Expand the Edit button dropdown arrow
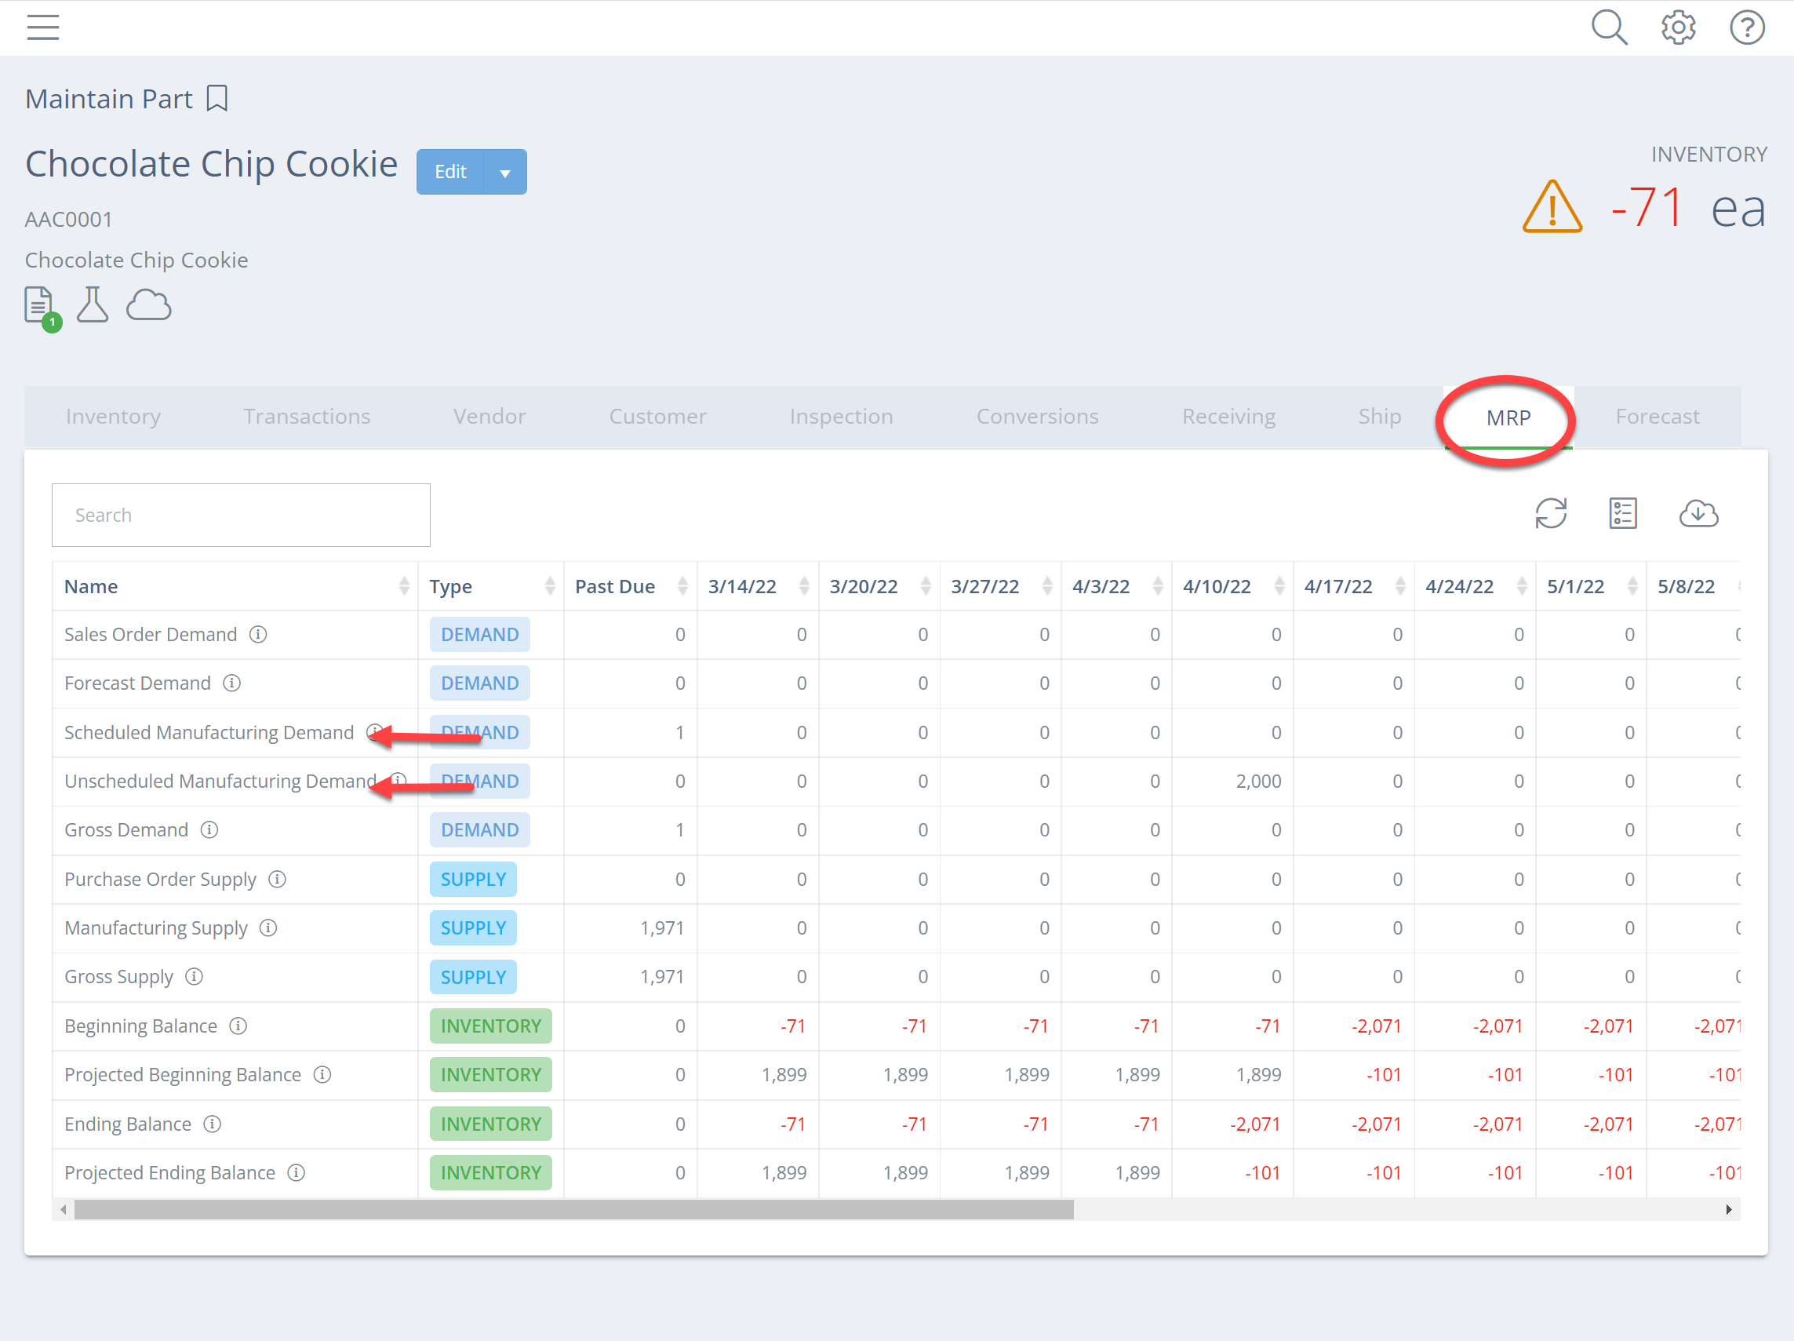 [x=504, y=172]
